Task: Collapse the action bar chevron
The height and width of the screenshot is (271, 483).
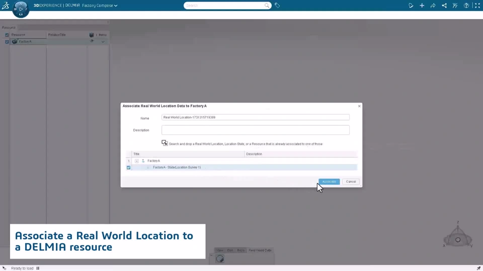Action: tap(211, 255)
